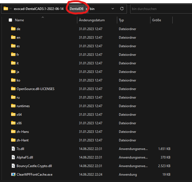Click the ClearWPFFontCache.exe application icon
This screenshot has width=192, height=182.
pos(13,175)
